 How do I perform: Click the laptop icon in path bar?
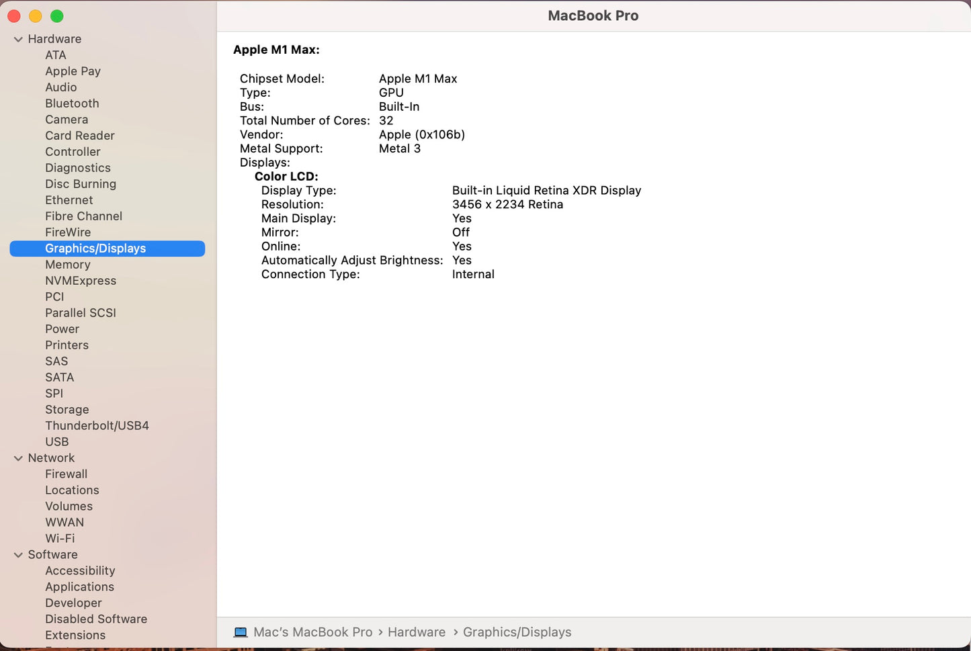pyautogui.click(x=241, y=632)
